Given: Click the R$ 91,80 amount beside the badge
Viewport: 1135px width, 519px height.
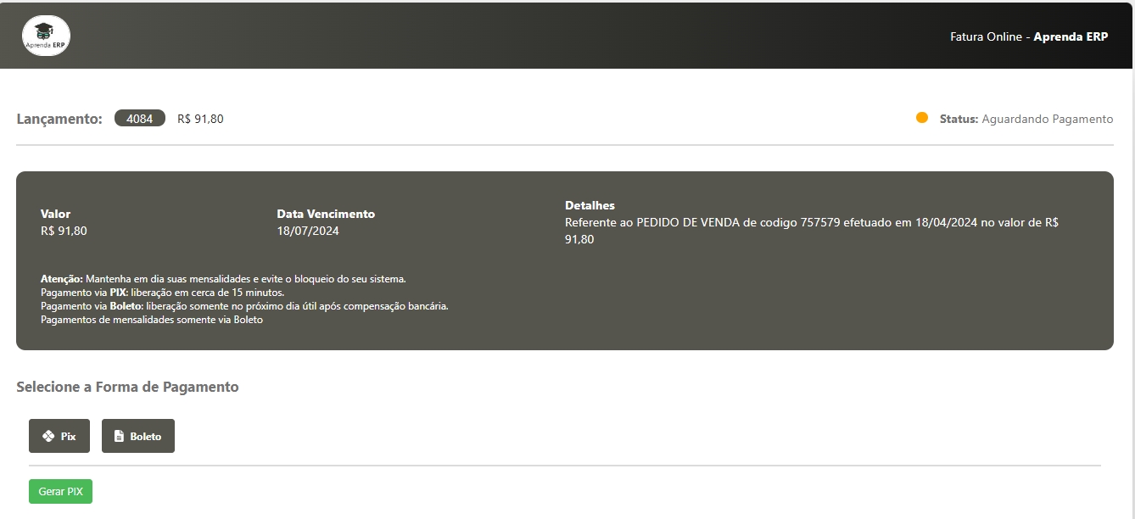Looking at the screenshot, I should 200,119.
